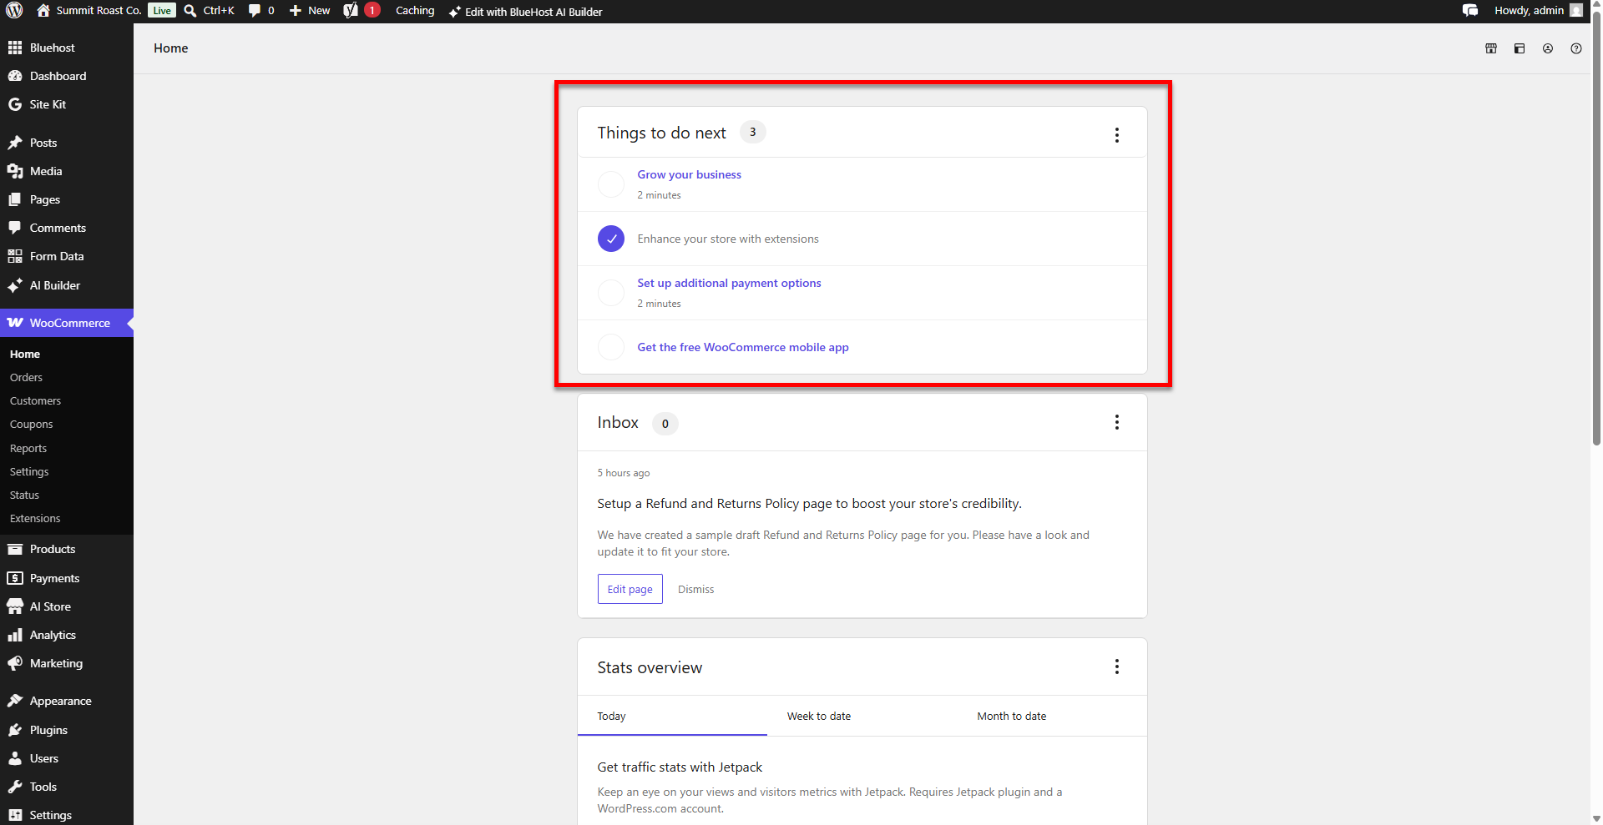Select the Month to date tab
Screen dimensions: 1603x825
pyautogui.click(x=1011, y=716)
